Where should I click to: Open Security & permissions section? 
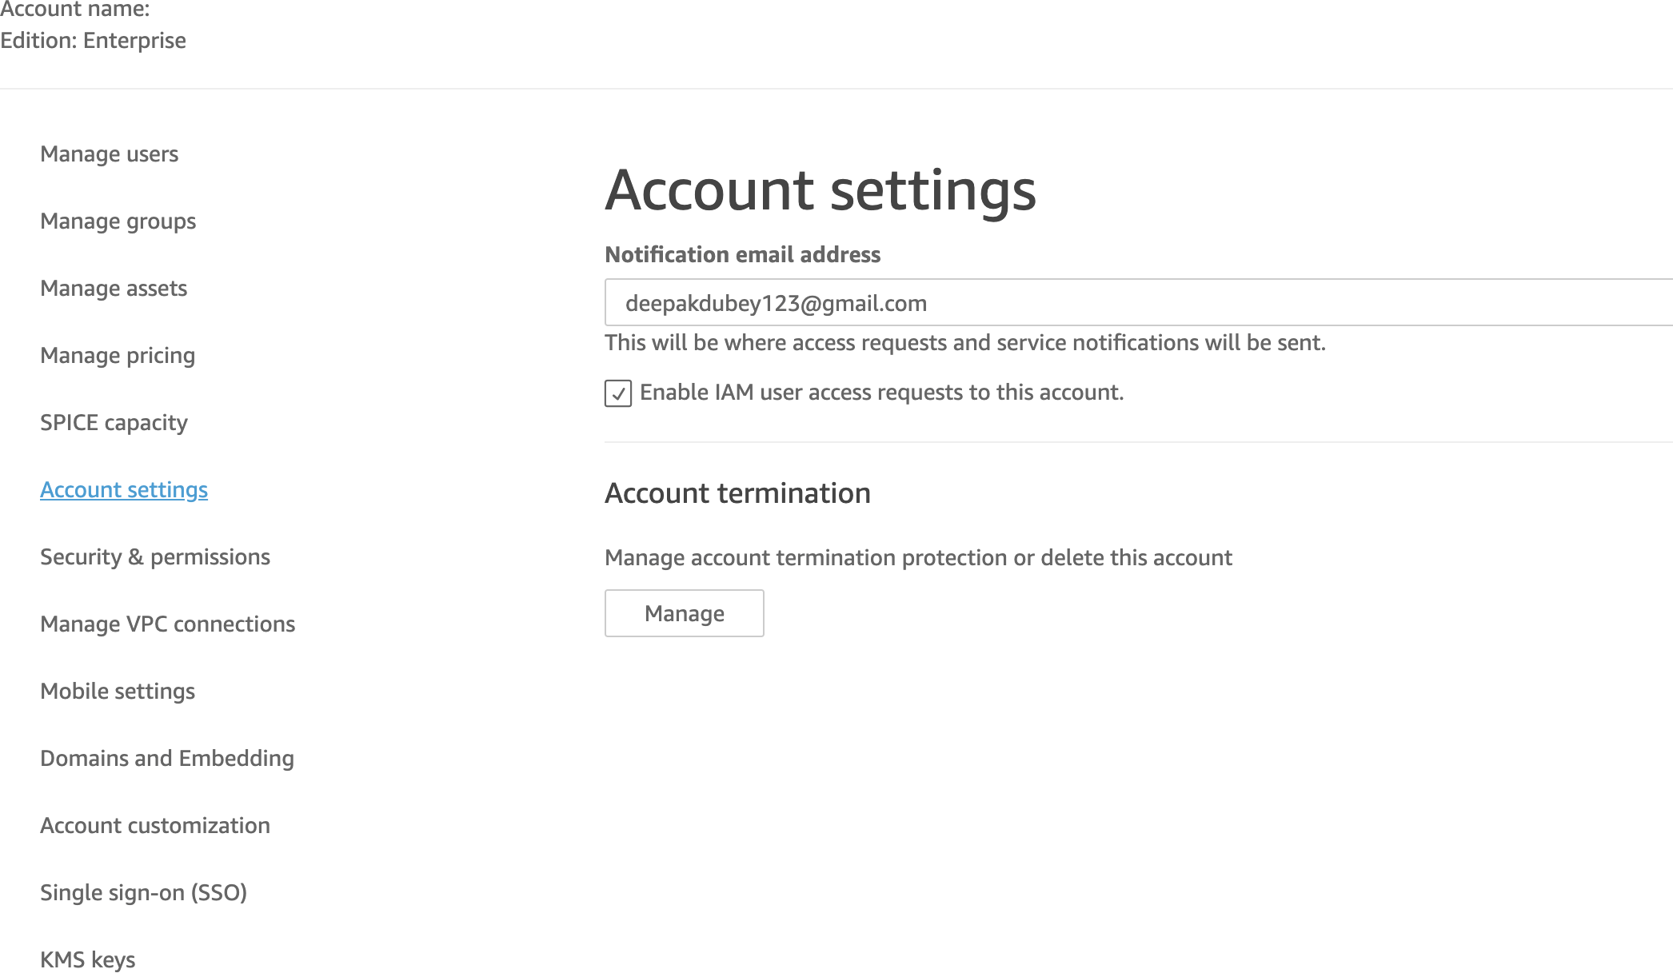coord(155,556)
